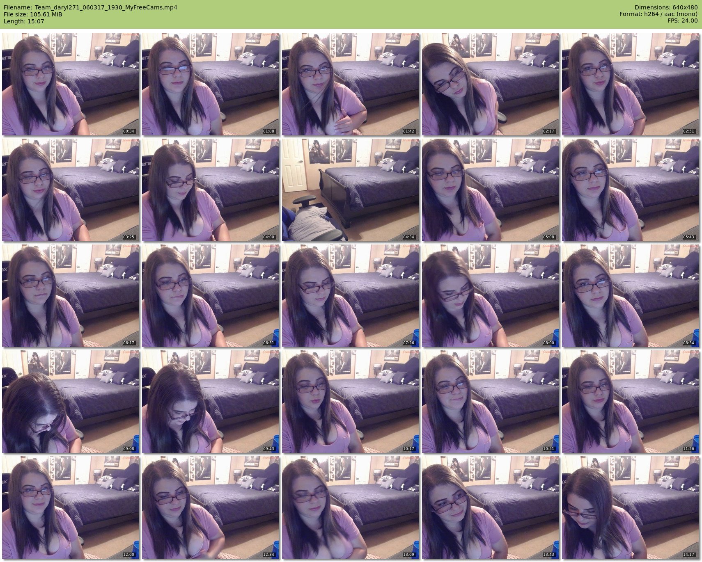The width and height of the screenshot is (702, 562).
Task: Select the thumbnail timestamped 08:34
Action: (x=631, y=296)
